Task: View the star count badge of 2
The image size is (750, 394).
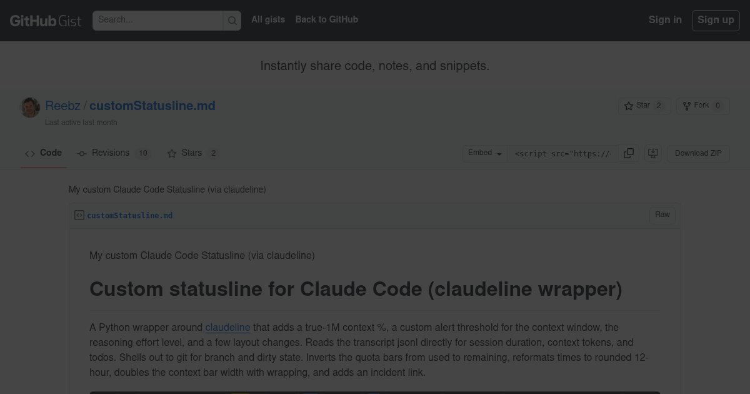Action: pyautogui.click(x=659, y=106)
